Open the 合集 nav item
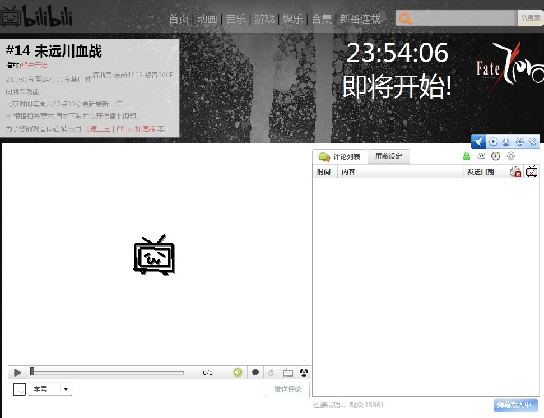Viewport: 544px width, 418px height. coord(322,18)
